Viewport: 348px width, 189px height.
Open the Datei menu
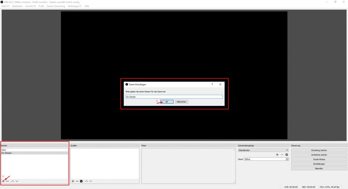[5, 6]
